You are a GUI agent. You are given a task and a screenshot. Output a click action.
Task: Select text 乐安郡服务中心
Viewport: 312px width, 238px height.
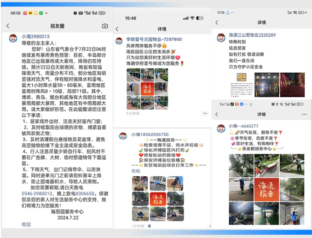pyautogui.click(x=257, y=149)
